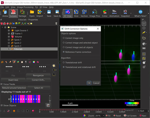Open the Edit menu
The width and height of the screenshot is (150, 118).
[7, 7]
